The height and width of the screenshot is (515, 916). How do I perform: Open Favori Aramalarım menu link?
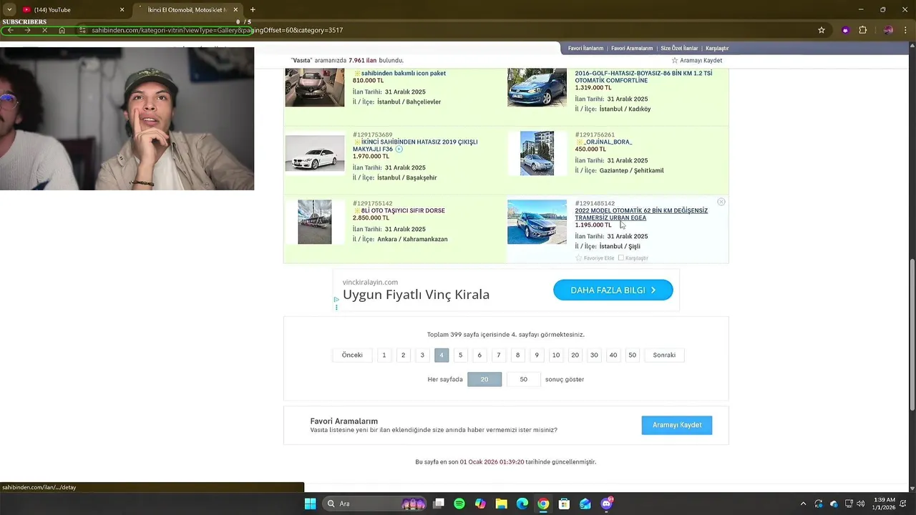(x=632, y=49)
